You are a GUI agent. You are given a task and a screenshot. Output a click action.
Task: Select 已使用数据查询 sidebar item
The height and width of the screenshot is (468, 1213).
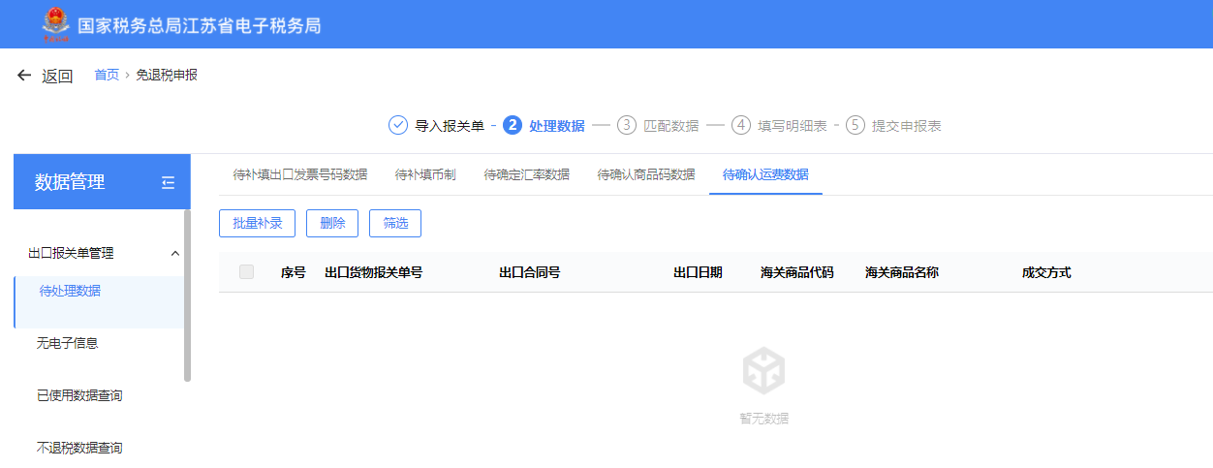(79, 395)
